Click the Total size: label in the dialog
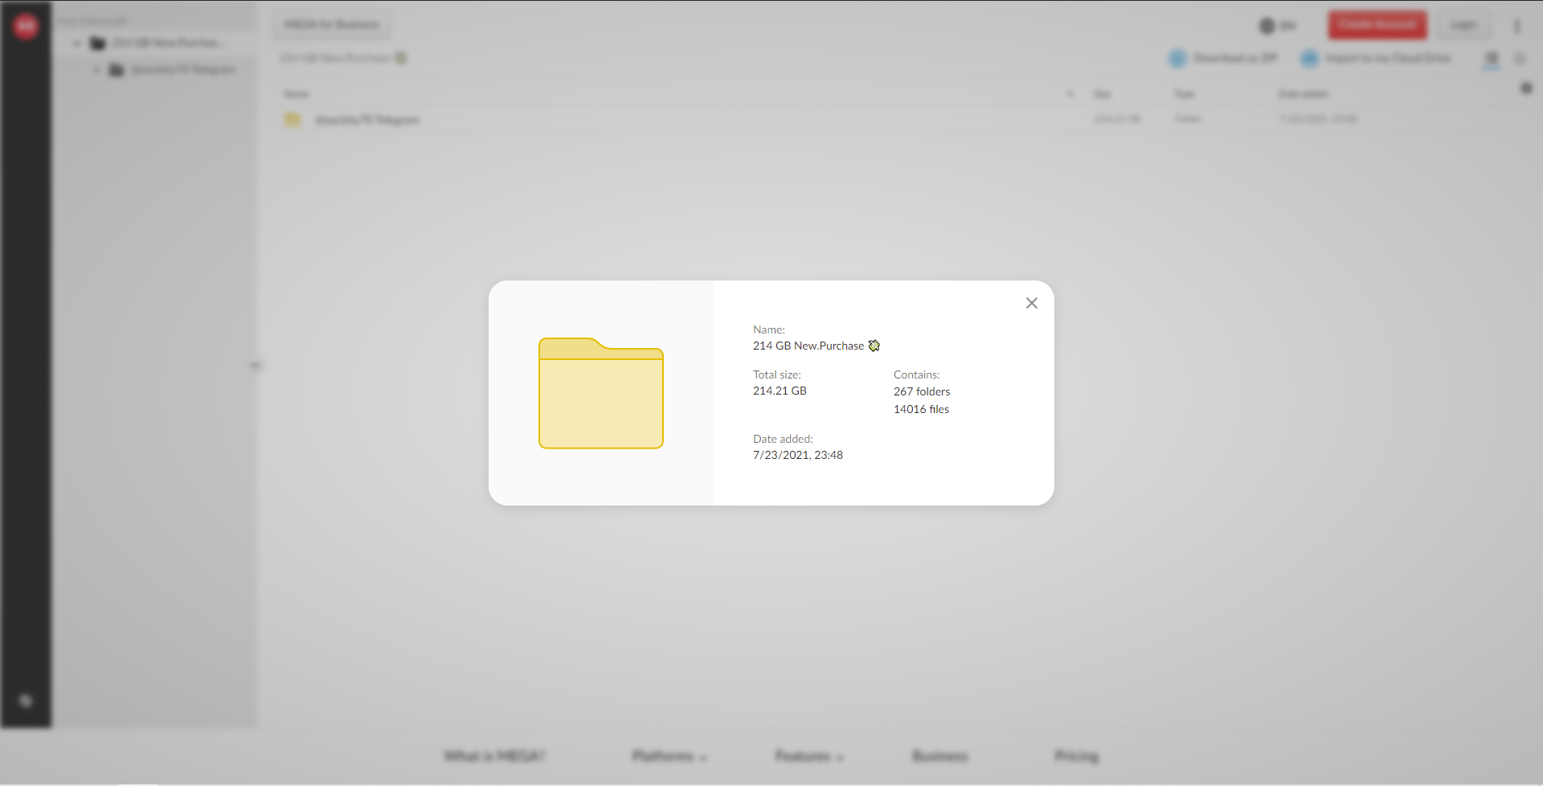1543x786 pixels. 777,375
